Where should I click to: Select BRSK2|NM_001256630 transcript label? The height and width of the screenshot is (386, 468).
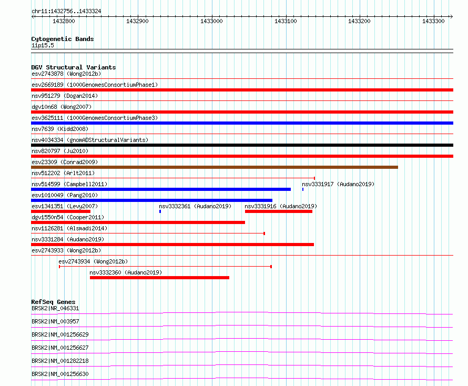tap(60, 374)
